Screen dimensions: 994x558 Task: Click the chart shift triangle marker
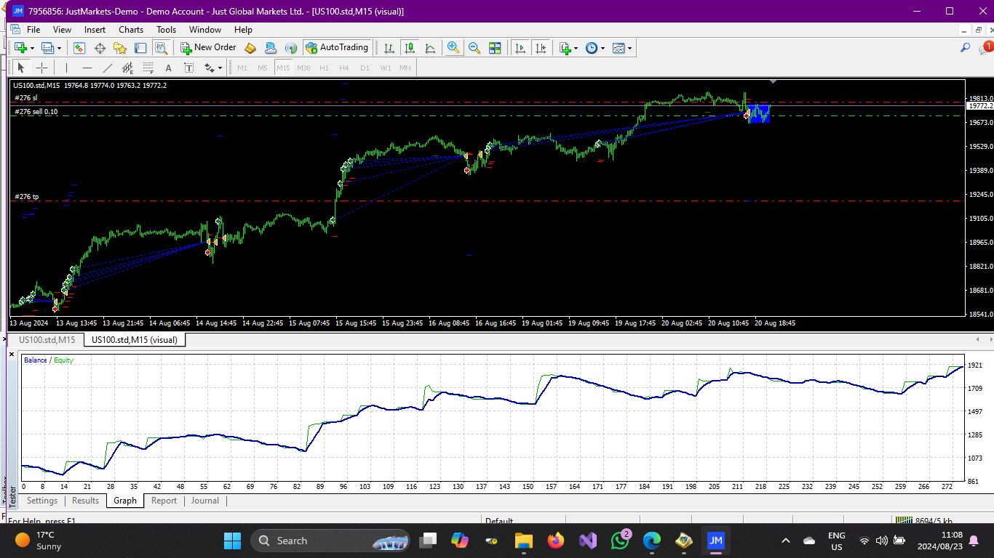[773, 81]
